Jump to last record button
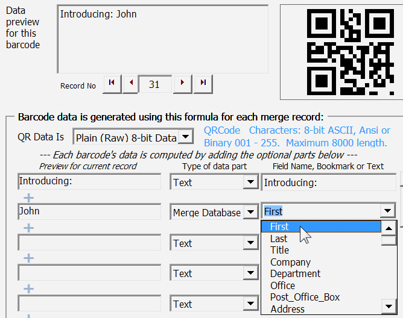Image resolution: width=403 pixels, height=318 pixels. tap(203, 84)
